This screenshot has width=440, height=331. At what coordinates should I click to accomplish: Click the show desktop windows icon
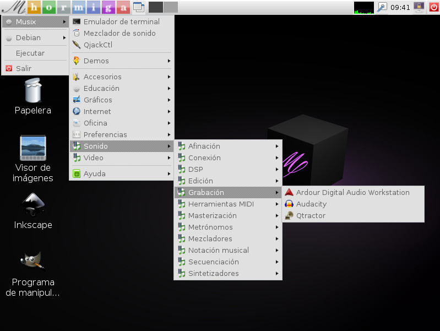pos(139,7)
